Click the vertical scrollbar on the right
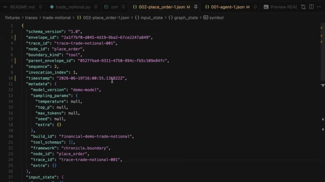This screenshot has width=325, height=182. click(x=322, y=102)
